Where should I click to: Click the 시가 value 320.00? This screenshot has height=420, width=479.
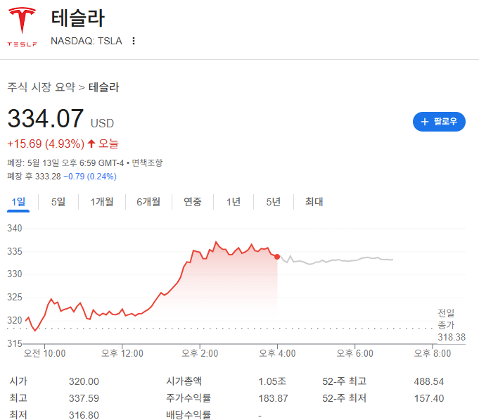[84, 381]
